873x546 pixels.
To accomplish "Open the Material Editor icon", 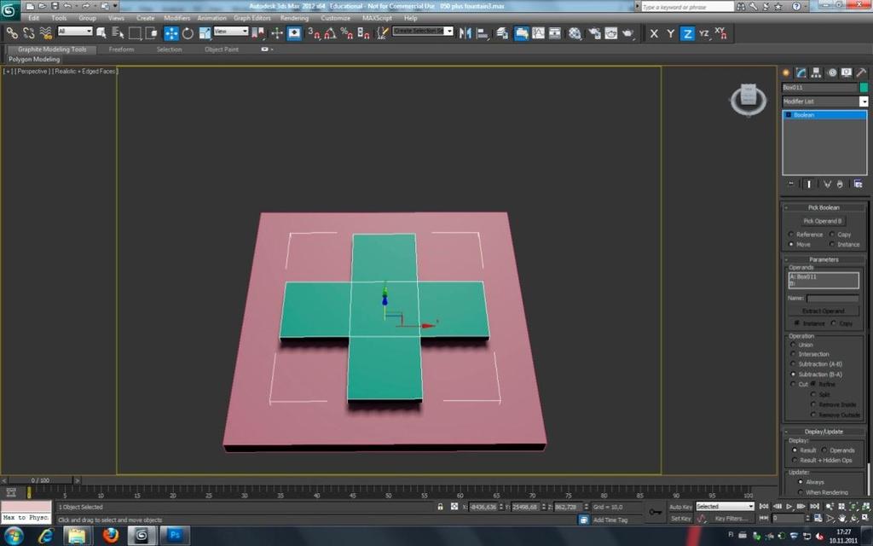I will [x=575, y=33].
